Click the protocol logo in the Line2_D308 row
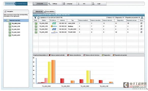148x91 pixels. click(x=54, y=23)
